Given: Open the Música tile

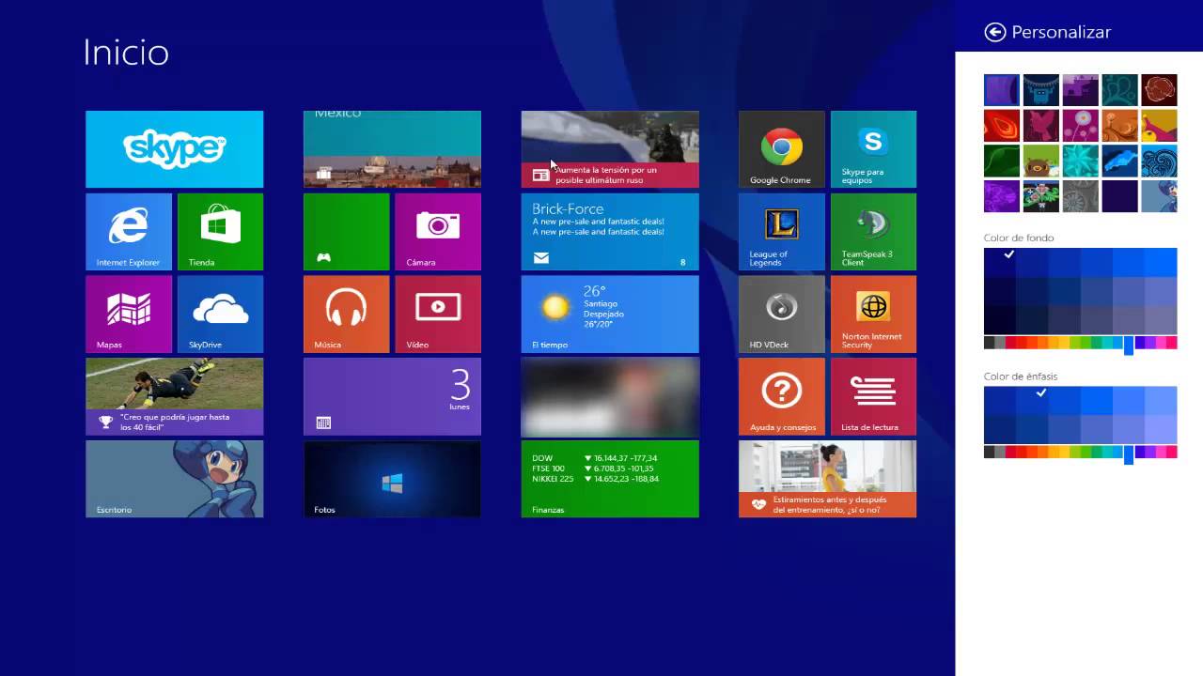Looking at the screenshot, I should coord(346,315).
